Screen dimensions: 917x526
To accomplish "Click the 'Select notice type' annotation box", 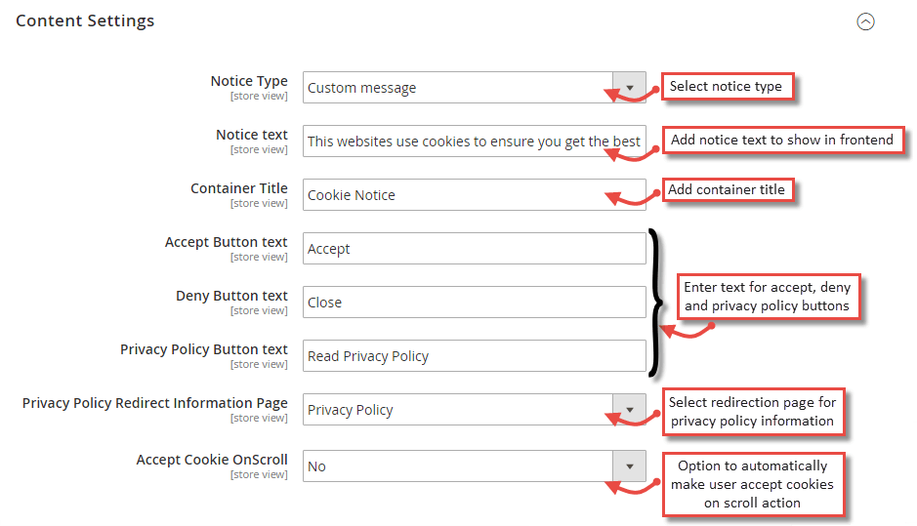I will 728,87.
